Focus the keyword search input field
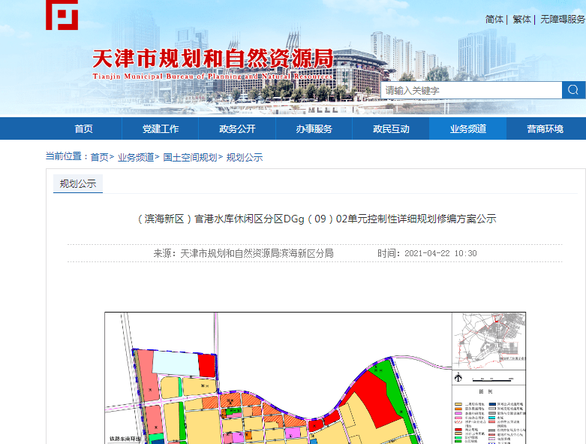Screen dimensions: 586x444 [x=472, y=90]
